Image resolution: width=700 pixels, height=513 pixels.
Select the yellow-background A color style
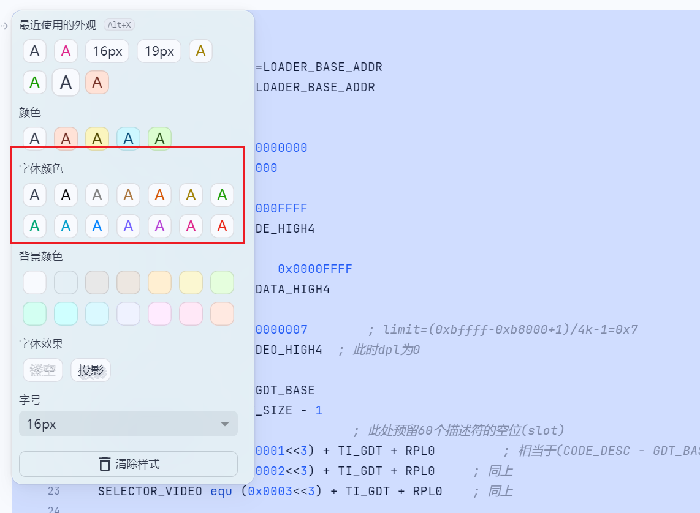97,139
